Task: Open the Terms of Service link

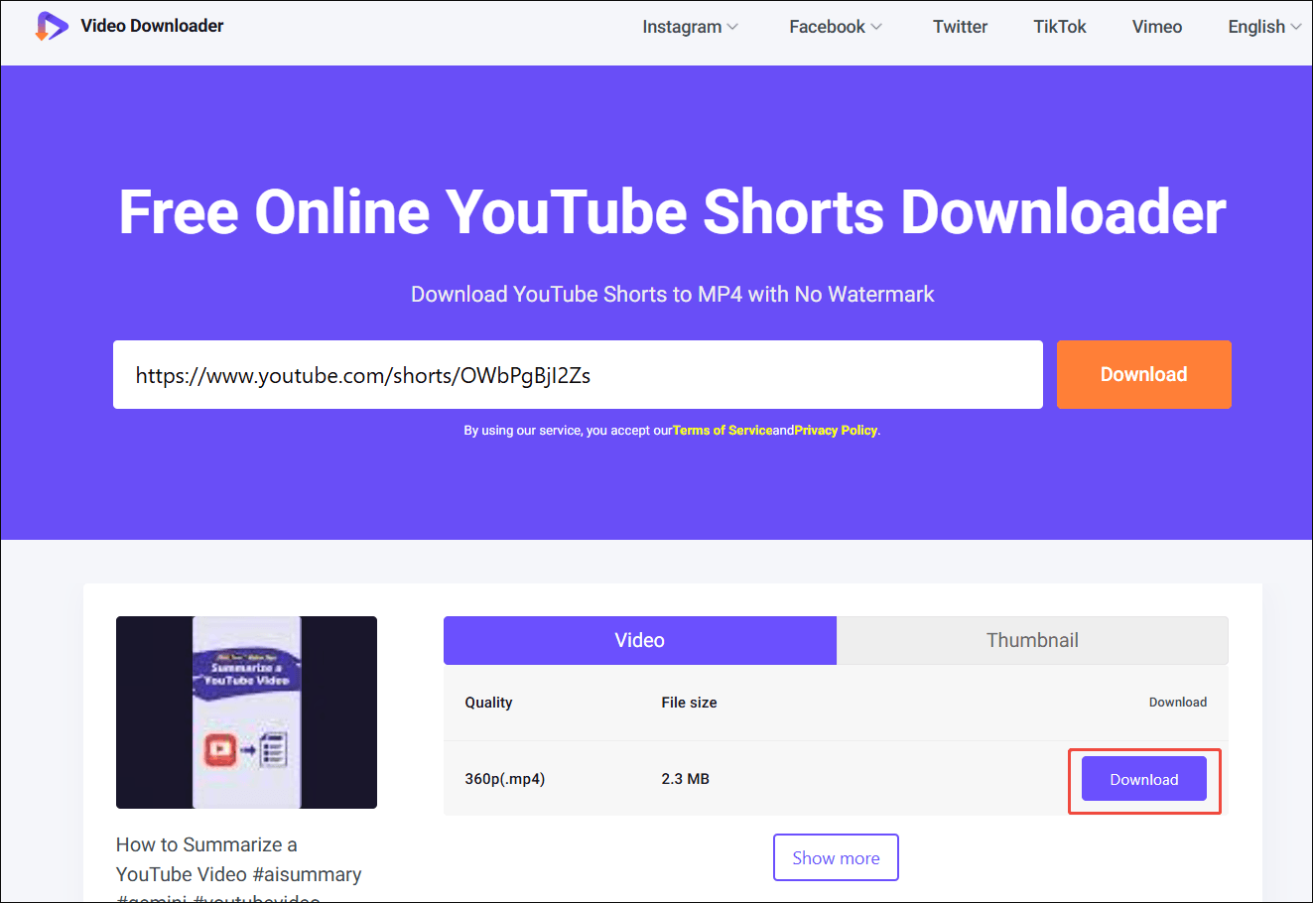Action: (x=722, y=431)
